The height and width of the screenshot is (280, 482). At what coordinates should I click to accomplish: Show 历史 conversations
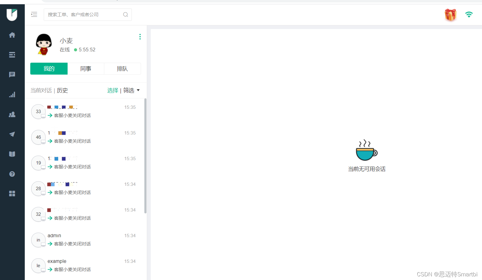click(x=62, y=90)
